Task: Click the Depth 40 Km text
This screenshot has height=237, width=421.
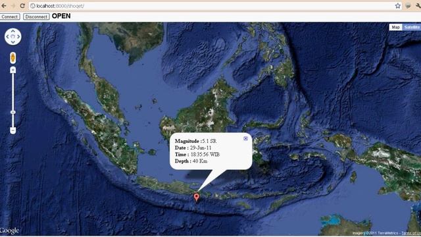Action: (x=191, y=161)
